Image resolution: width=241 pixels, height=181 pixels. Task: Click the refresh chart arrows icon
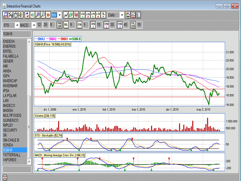[x=27, y=15]
